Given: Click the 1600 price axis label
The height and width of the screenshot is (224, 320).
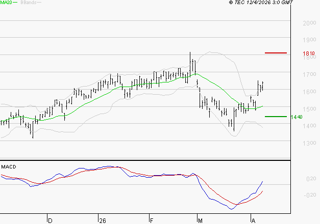Looking at the screenshot, I should pyautogui.click(x=309, y=92).
